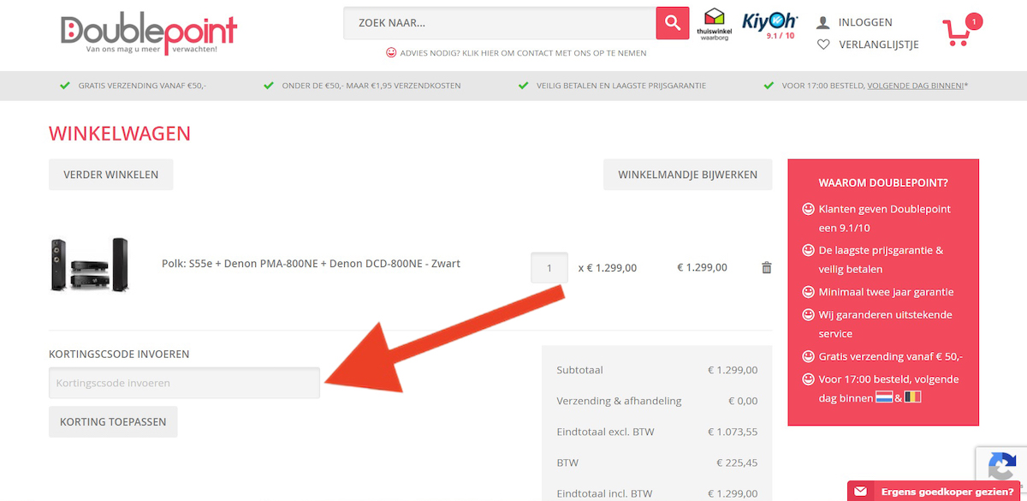Click the Kortingscsode invoeren input field
This screenshot has width=1027, height=501.
point(184,383)
